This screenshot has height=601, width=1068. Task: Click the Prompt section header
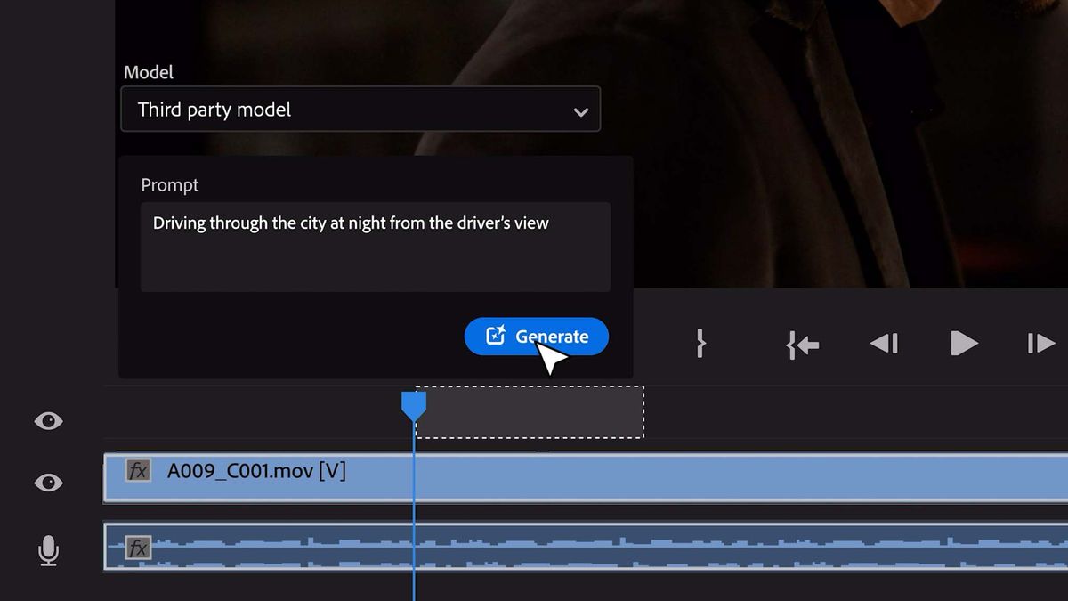coord(169,185)
